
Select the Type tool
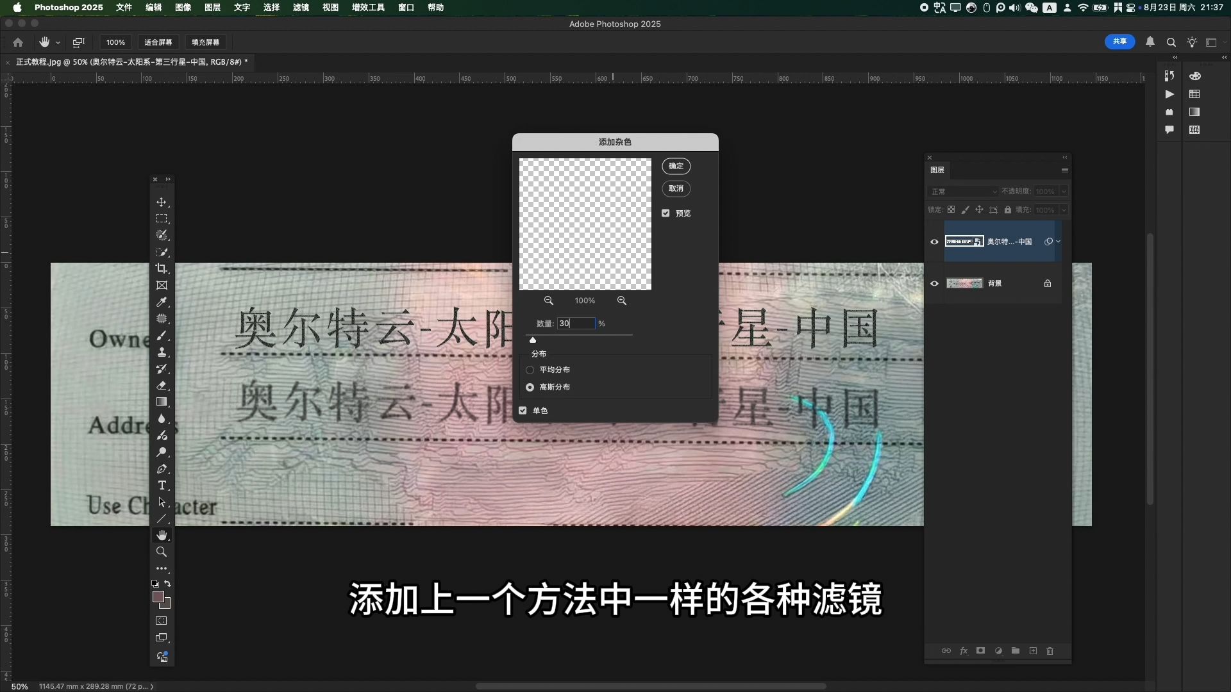point(162,486)
